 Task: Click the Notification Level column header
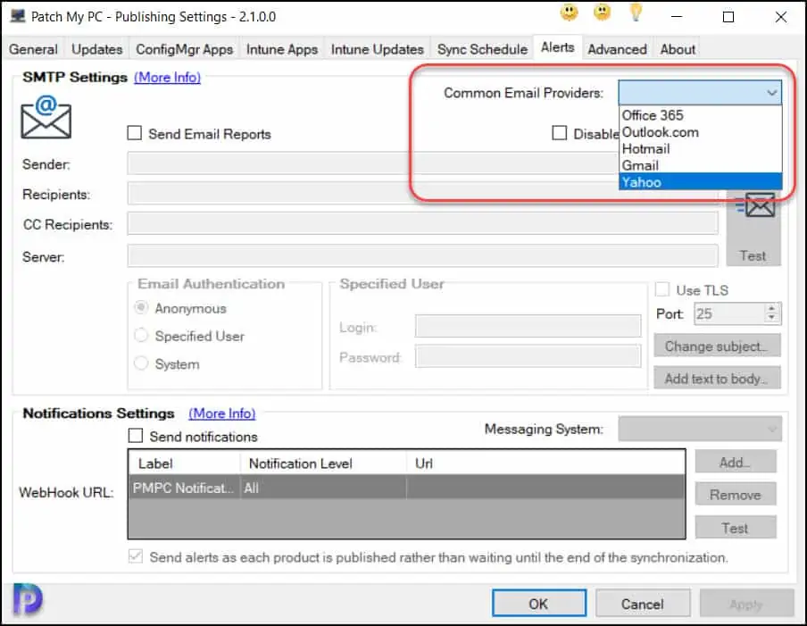(x=323, y=463)
